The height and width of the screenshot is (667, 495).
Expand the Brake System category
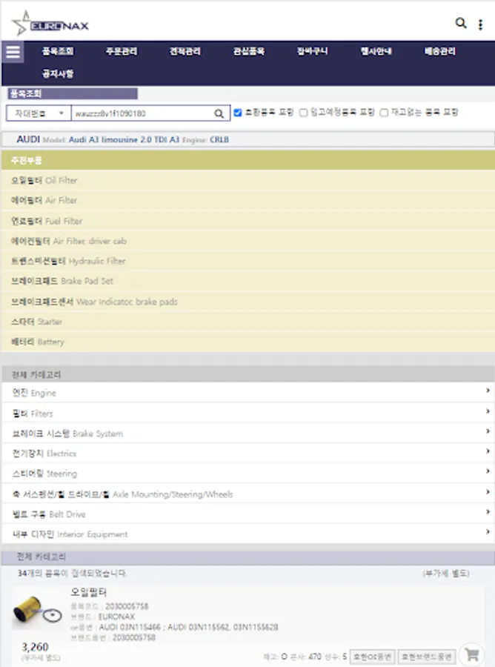[247, 434]
